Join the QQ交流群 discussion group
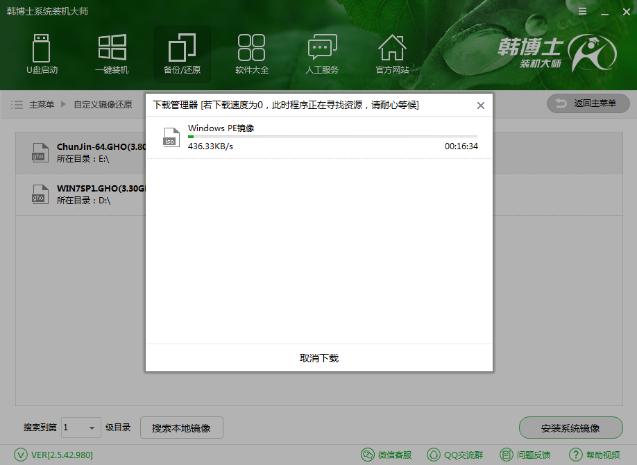The height and width of the screenshot is (465, 637). click(x=455, y=455)
